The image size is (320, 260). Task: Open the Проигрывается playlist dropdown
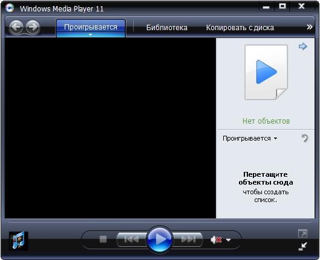[x=250, y=138]
